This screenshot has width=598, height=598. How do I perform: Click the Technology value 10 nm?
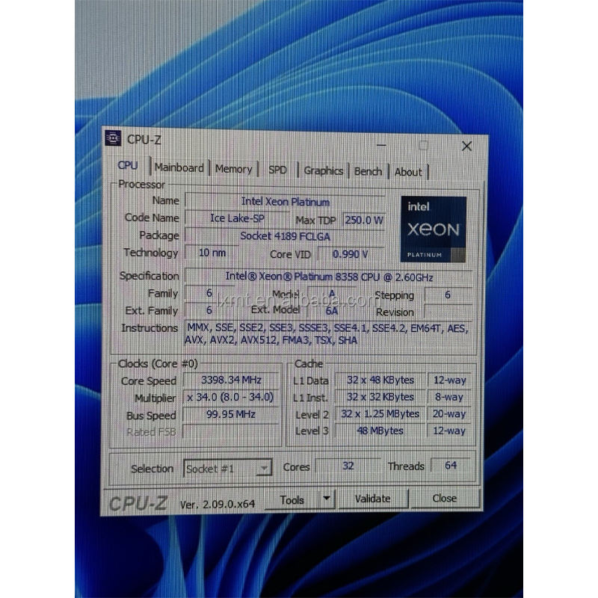[212, 253]
